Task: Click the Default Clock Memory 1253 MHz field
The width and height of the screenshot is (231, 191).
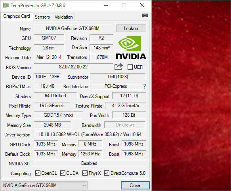Action: click(x=90, y=154)
